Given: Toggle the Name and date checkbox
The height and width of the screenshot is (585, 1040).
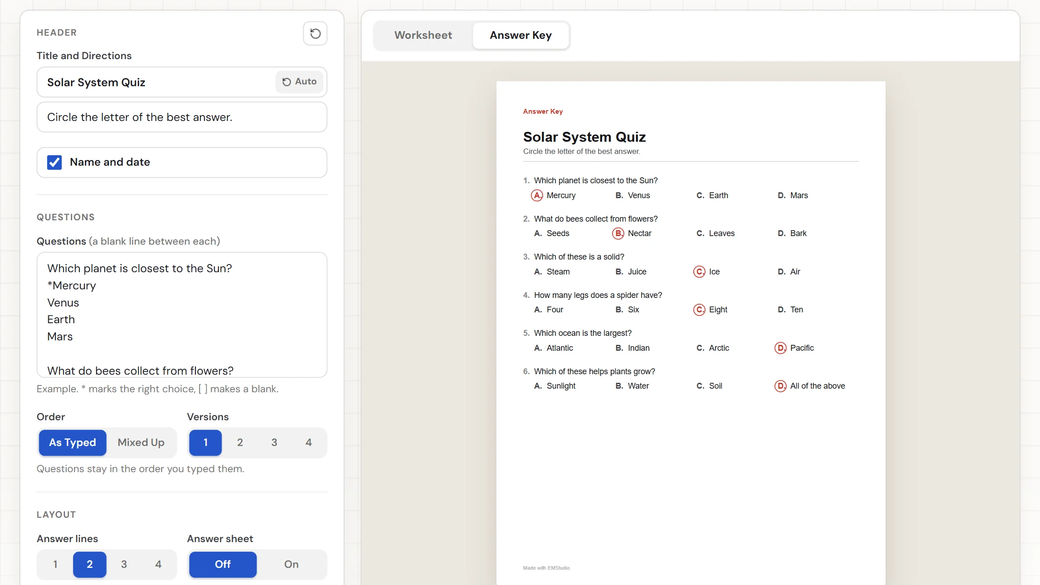Looking at the screenshot, I should [55, 162].
